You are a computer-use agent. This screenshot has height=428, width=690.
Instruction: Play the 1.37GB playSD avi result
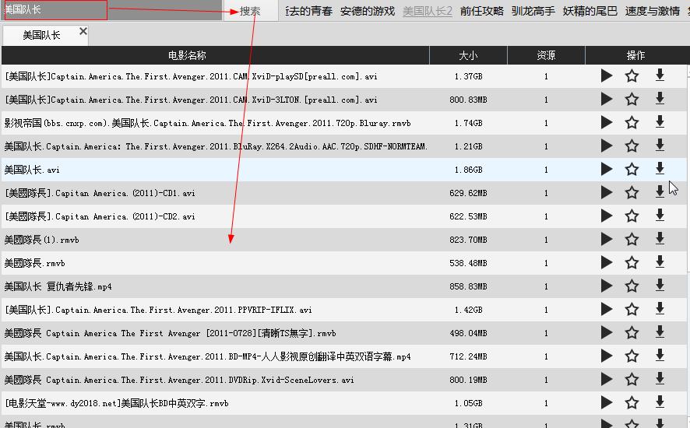[607, 75]
